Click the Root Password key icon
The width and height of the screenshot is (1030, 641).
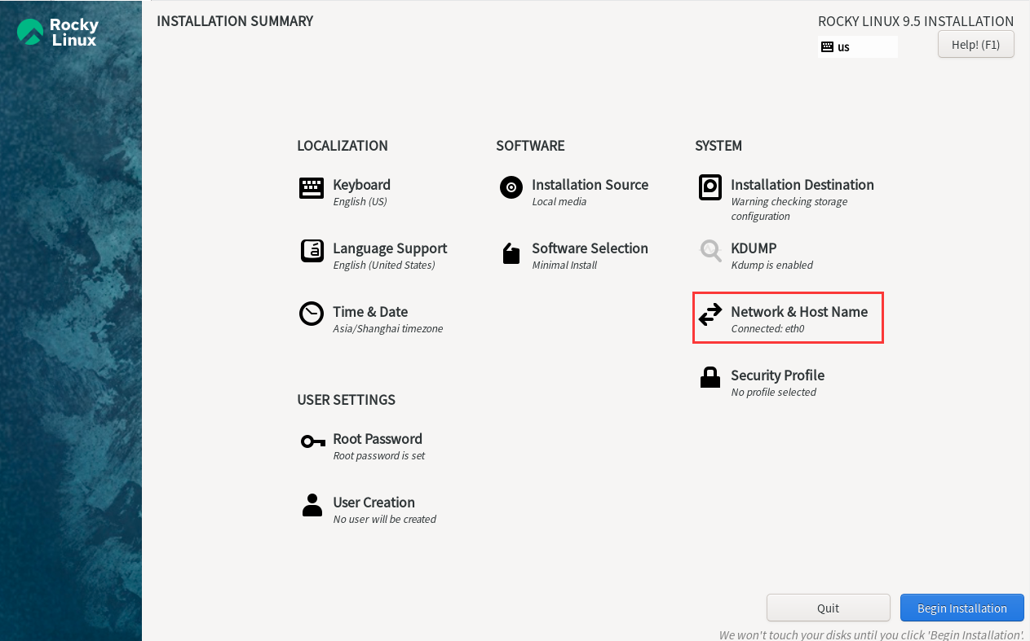point(312,441)
